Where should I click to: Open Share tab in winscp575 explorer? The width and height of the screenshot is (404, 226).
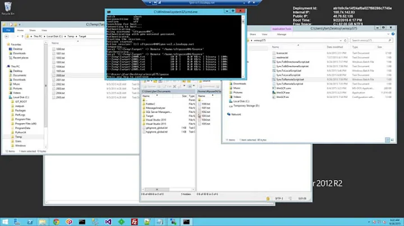click(253, 35)
